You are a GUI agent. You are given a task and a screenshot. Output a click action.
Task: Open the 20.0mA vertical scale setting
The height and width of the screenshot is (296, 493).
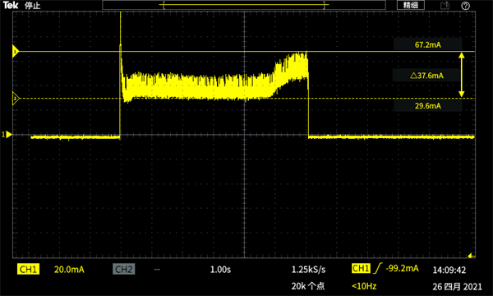69,270
